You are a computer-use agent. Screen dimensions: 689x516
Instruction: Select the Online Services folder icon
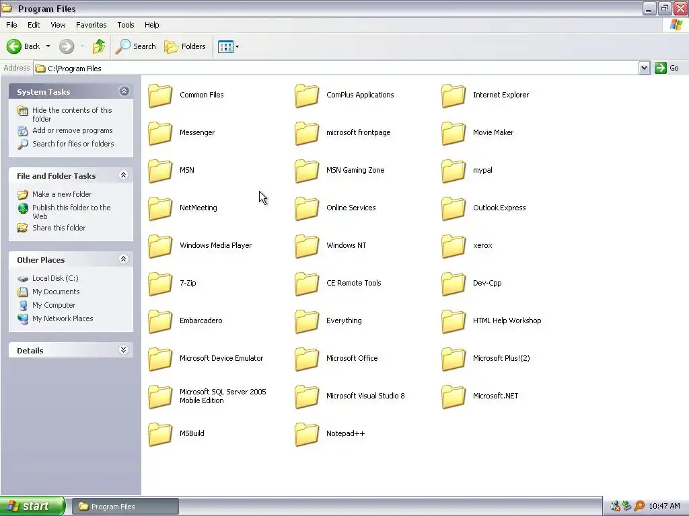(307, 208)
